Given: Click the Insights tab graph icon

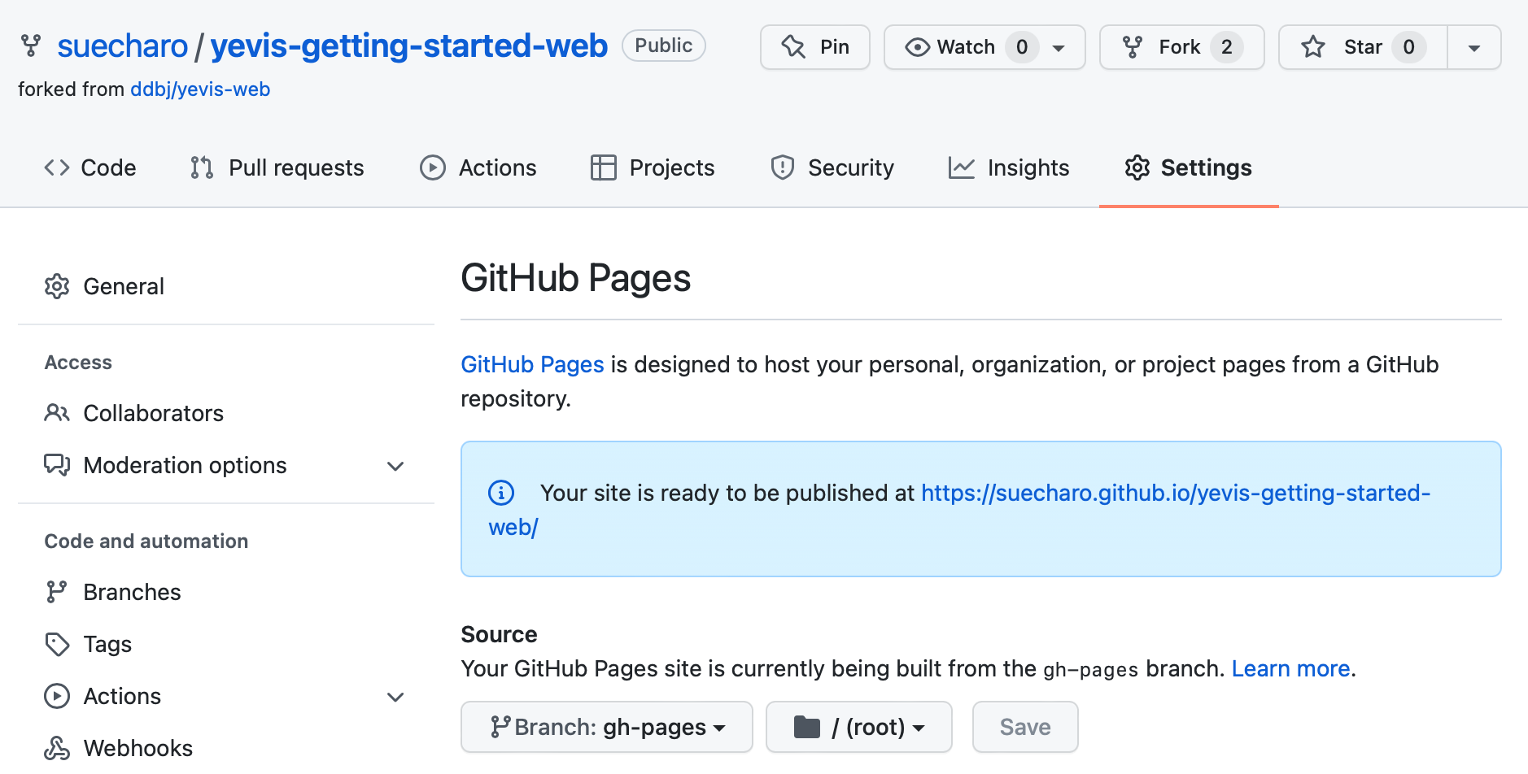Looking at the screenshot, I should click(x=962, y=167).
